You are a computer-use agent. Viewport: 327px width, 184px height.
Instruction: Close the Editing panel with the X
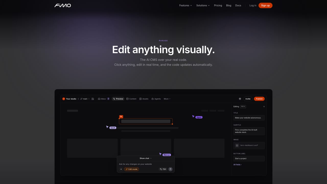pyautogui.click(x=264, y=107)
